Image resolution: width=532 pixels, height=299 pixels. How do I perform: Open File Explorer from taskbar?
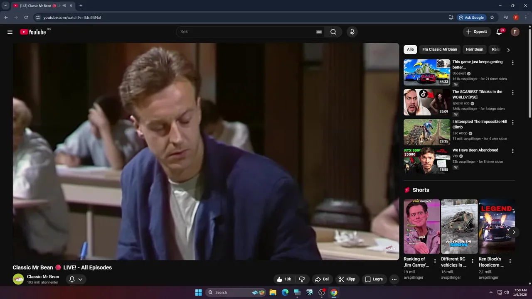[x=273, y=292]
